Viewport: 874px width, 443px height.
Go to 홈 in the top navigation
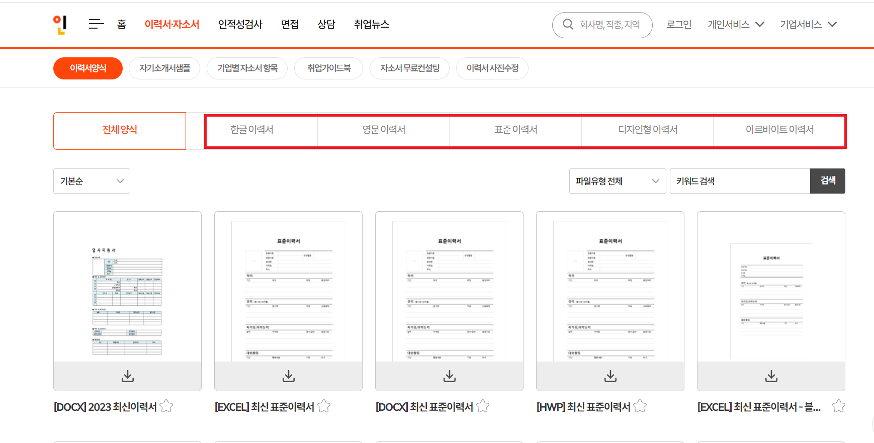(x=121, y=24)
